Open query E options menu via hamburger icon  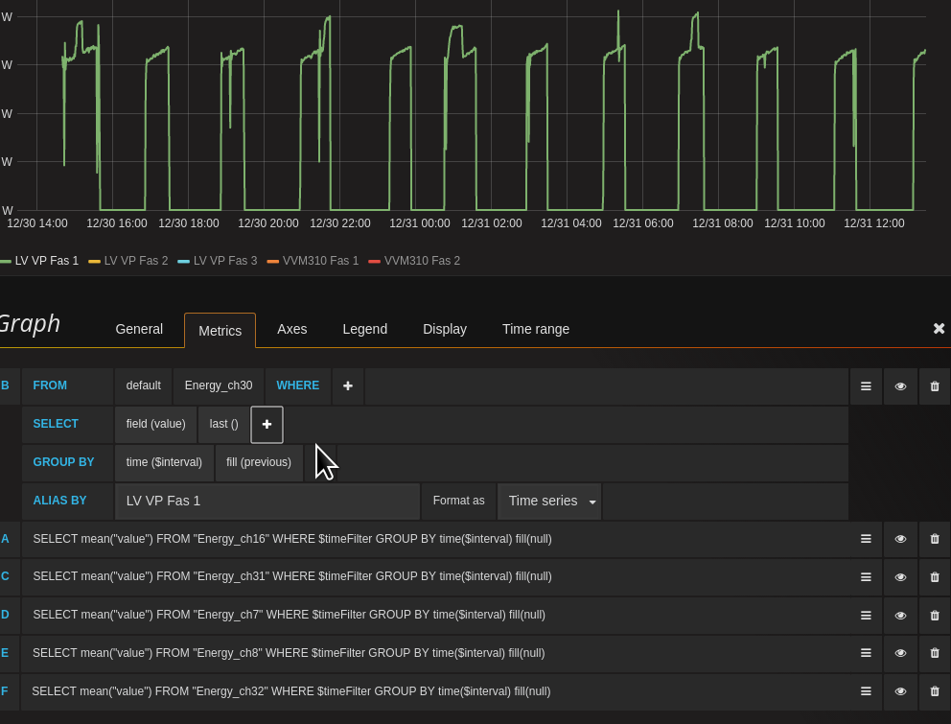coord(866,653)
